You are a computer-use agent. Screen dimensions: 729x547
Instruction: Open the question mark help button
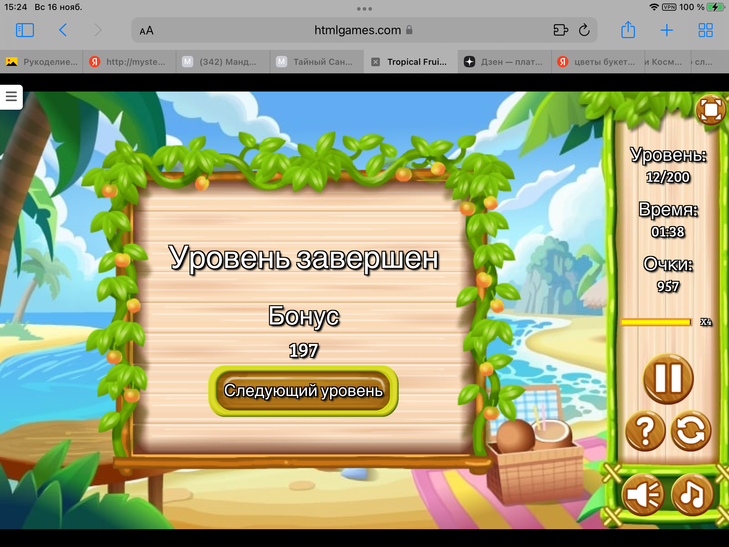point(645,431)
